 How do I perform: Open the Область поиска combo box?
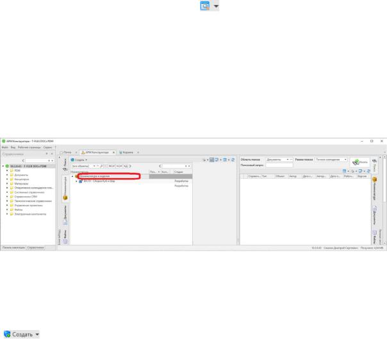click(279, 160)
